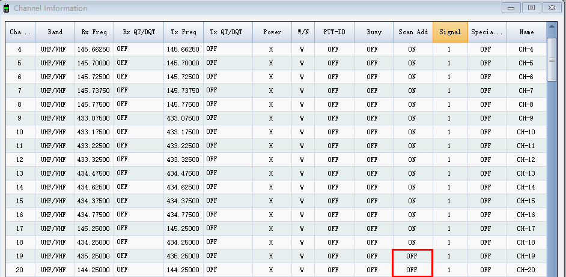
Task: Click the Rx Freq column header
Action: click(94, 32)
